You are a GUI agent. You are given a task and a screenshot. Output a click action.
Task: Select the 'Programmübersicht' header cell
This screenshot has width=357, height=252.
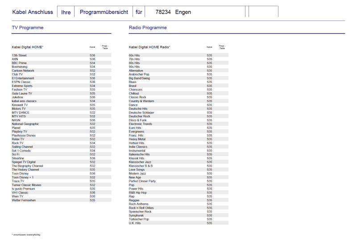coord(104,12)
